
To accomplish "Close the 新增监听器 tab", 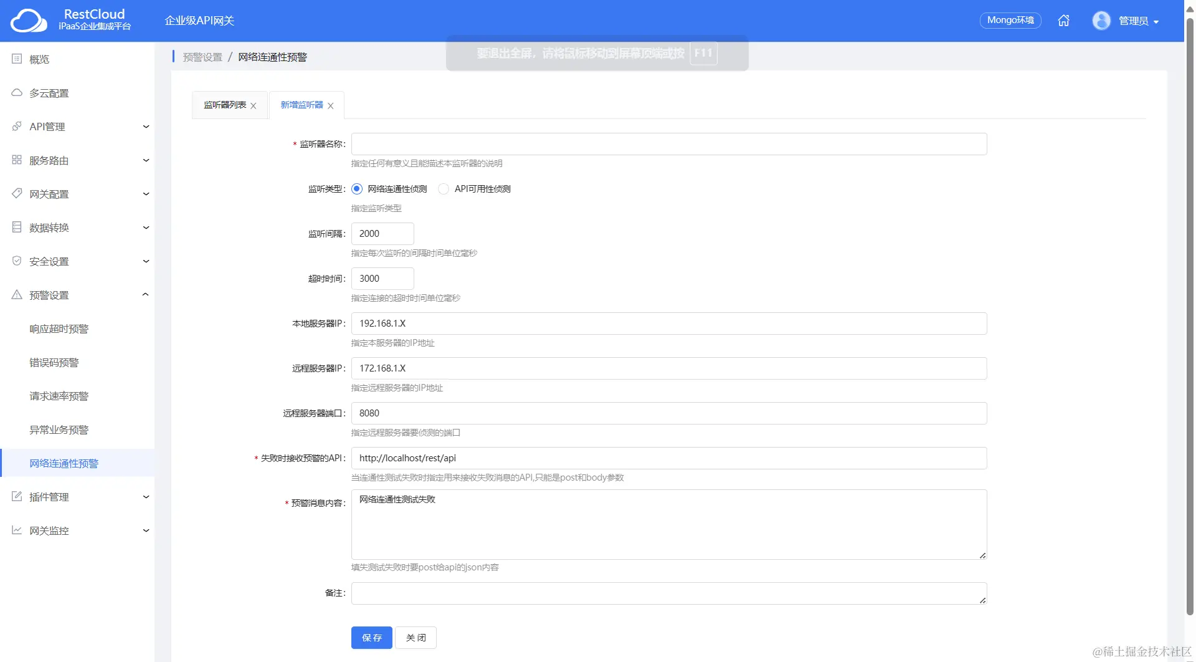I will pos(331,106).
